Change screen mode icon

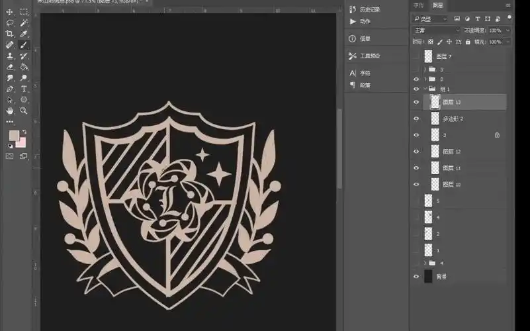point(24,156)
